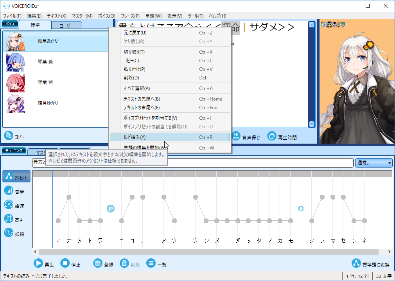
Task: Click the 音声保存 WAV save icon
Action: 236,136
